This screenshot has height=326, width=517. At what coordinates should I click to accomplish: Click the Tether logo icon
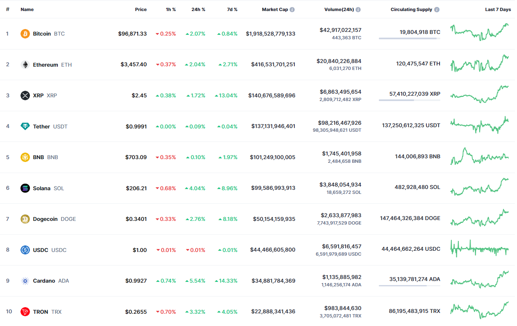[25, 126]
